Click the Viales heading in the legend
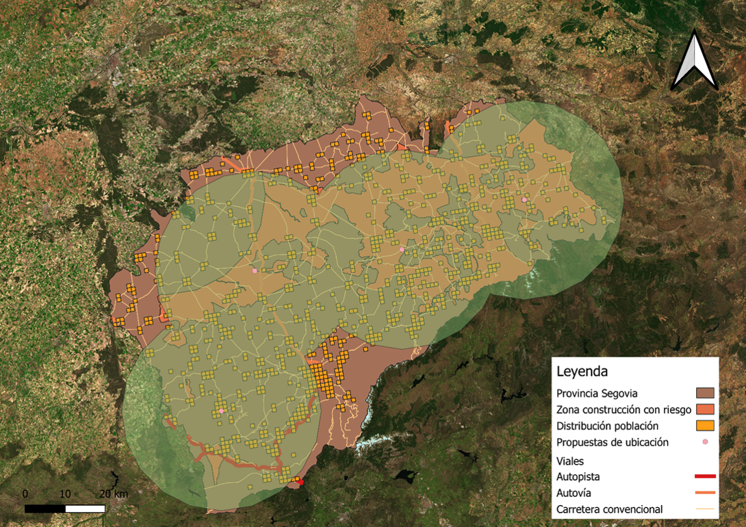The height and width of the screenshot is (527, 746). point(571,461)
